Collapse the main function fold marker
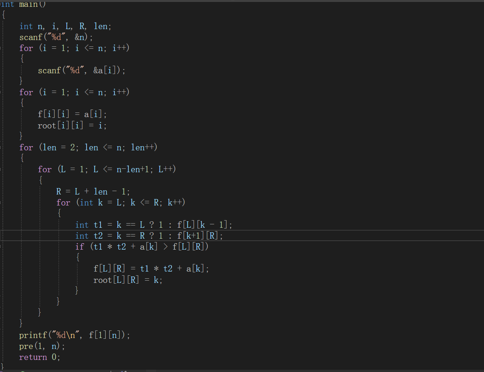This screenshot has width=484, height=372. (1, 4)
